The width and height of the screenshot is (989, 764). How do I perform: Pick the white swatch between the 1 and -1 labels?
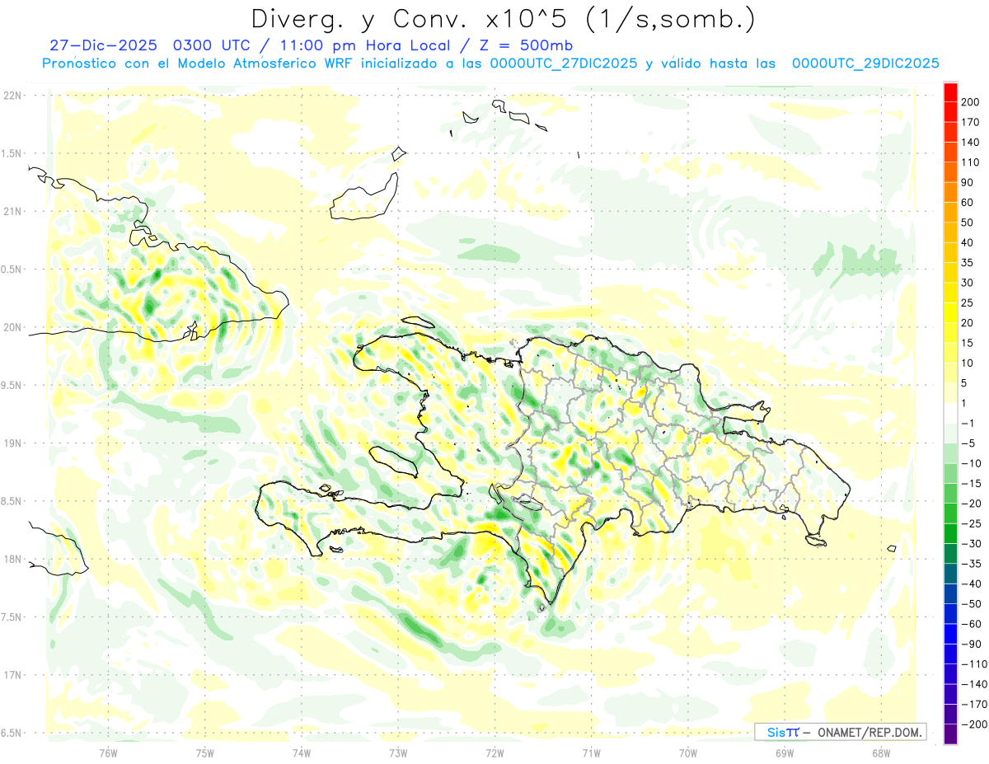(x=950, y=413)
